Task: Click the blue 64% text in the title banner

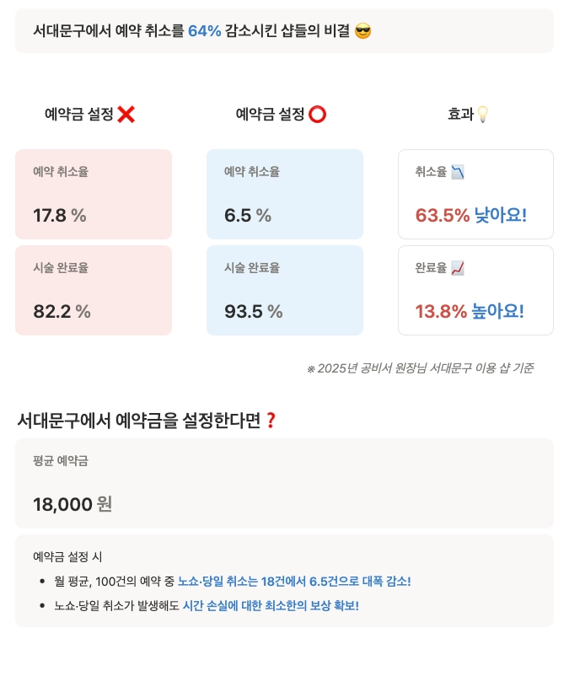Action: 204,31
